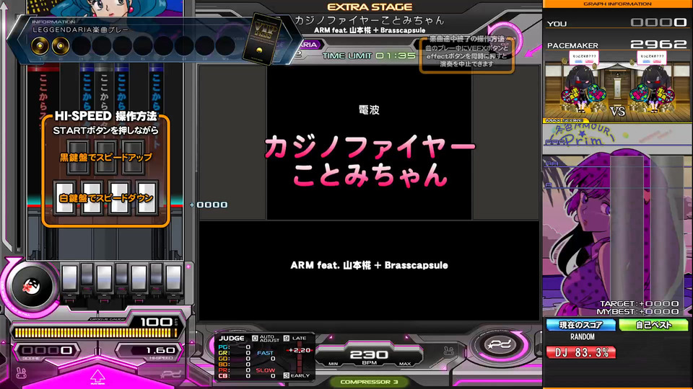The image size is (693, 389).
Task: Click the vertical late/early timing meter
Action: tap(299, 357)
